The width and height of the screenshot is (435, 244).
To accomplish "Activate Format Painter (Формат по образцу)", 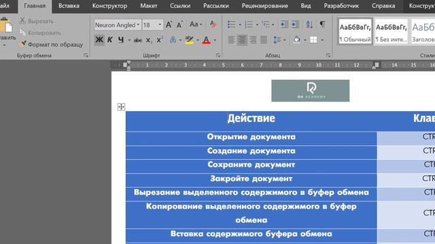I will [51, 44].
